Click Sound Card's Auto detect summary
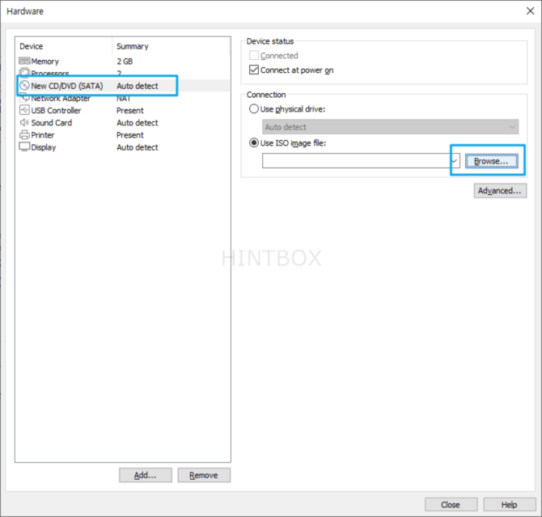542x517 pixels. tap(138, 123)
